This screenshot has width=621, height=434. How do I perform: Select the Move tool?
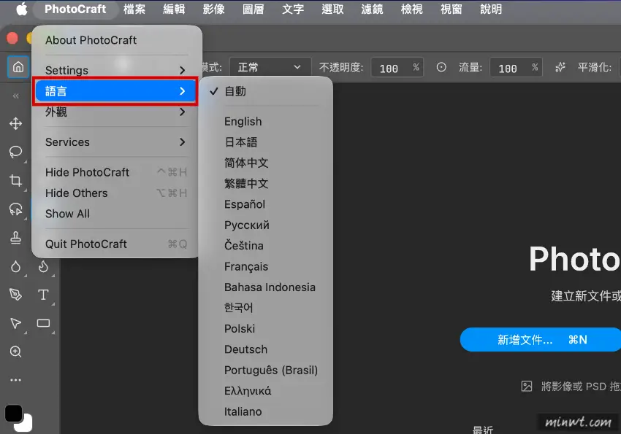(x=16, y=123)
